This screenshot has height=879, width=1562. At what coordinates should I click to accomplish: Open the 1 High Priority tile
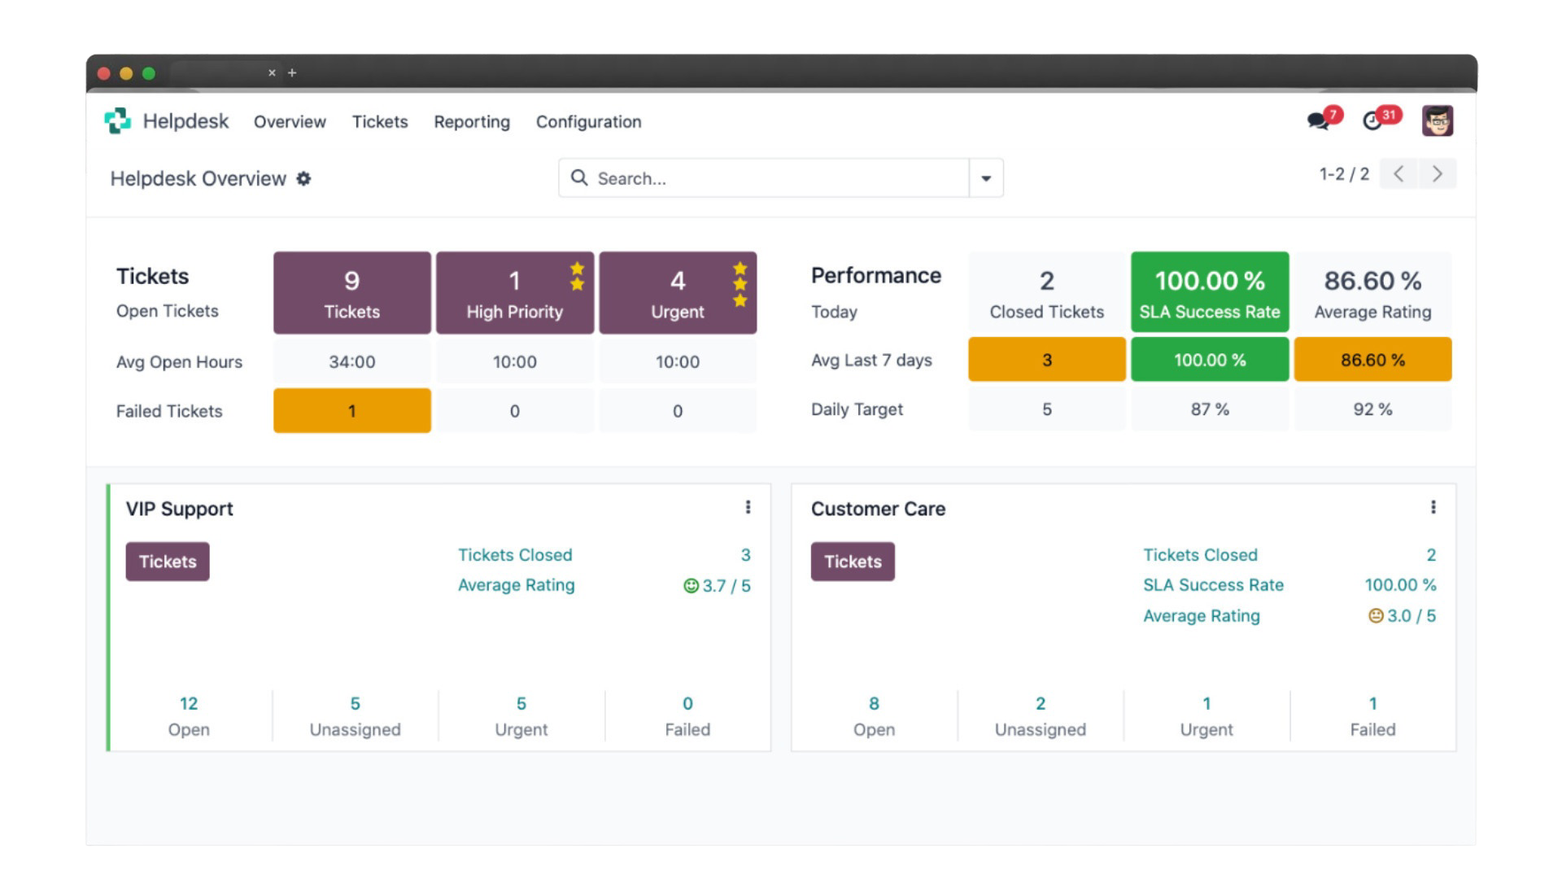coord(515,293)
